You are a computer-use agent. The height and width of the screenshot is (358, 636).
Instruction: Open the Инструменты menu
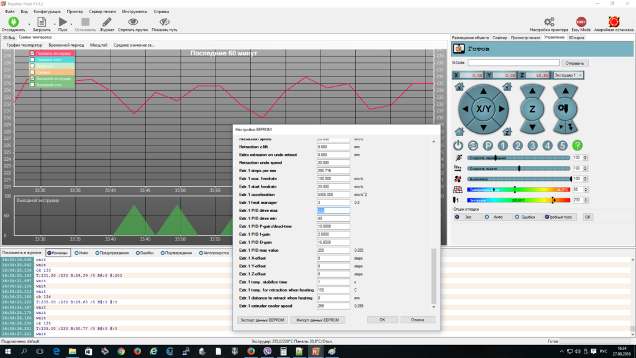coord(135,12)
